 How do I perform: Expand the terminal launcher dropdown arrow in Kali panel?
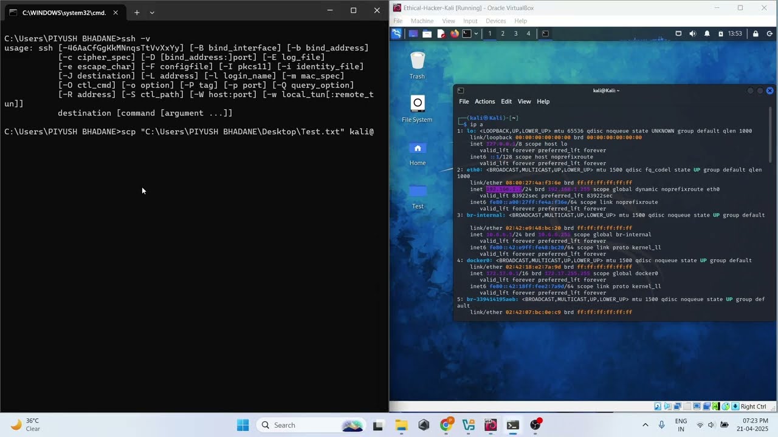[476, 33]
